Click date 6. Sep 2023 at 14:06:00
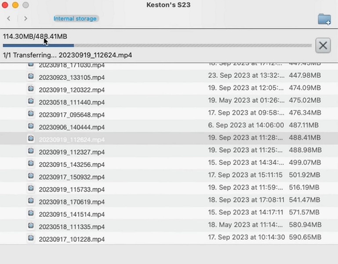 246,125
